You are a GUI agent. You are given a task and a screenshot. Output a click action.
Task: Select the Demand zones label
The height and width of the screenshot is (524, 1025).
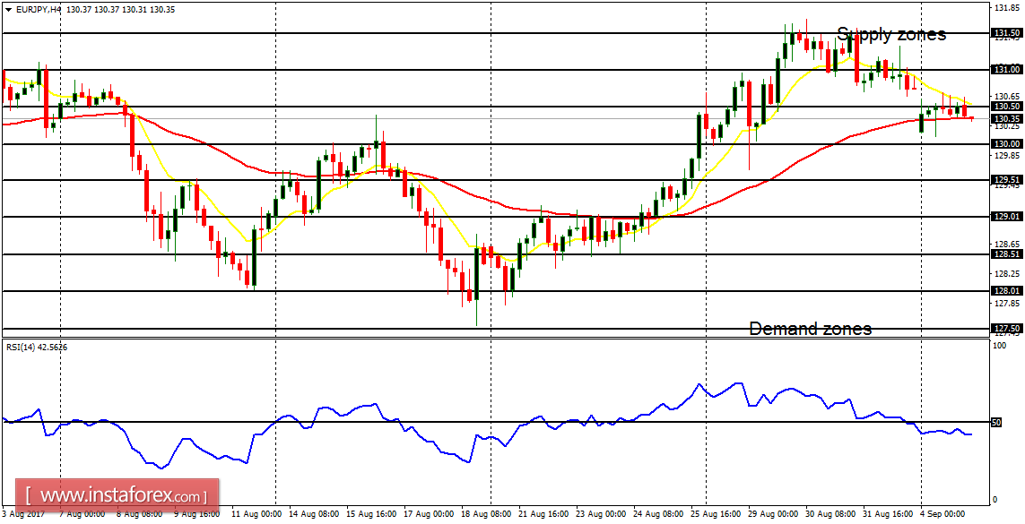[810, 329]
